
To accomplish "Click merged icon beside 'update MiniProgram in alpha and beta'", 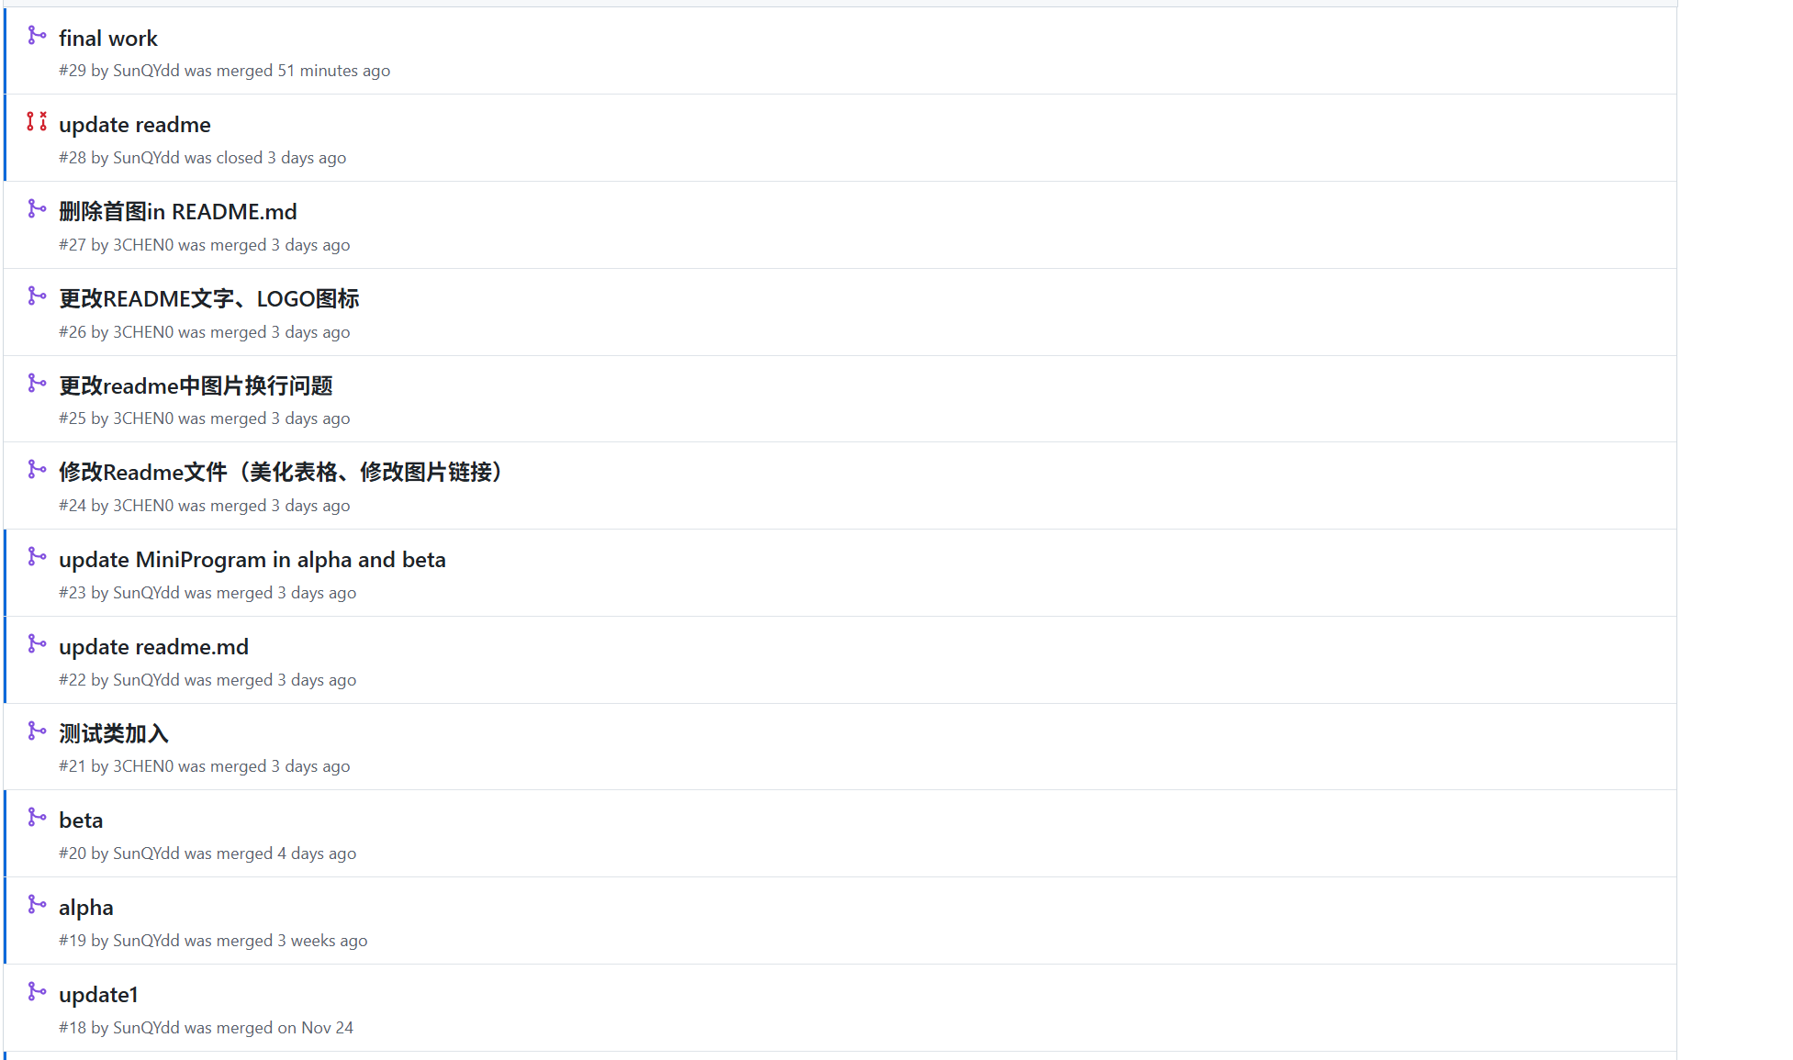I will point(37,557).
